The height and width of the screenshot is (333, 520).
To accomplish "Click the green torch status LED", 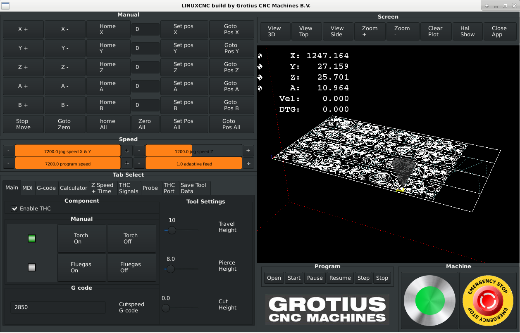I will (x=32, y=239).
